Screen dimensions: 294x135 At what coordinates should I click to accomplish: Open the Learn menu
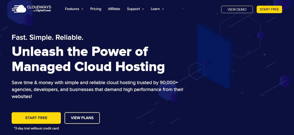tap(155, 9)
